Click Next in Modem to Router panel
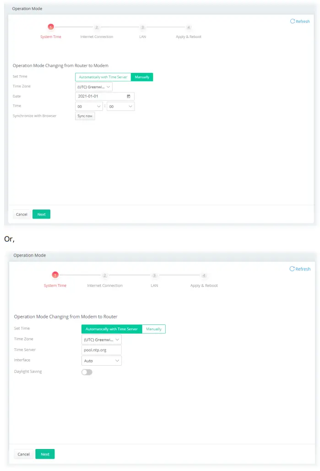This screenshot has width=320, height=471. [45, 454]
